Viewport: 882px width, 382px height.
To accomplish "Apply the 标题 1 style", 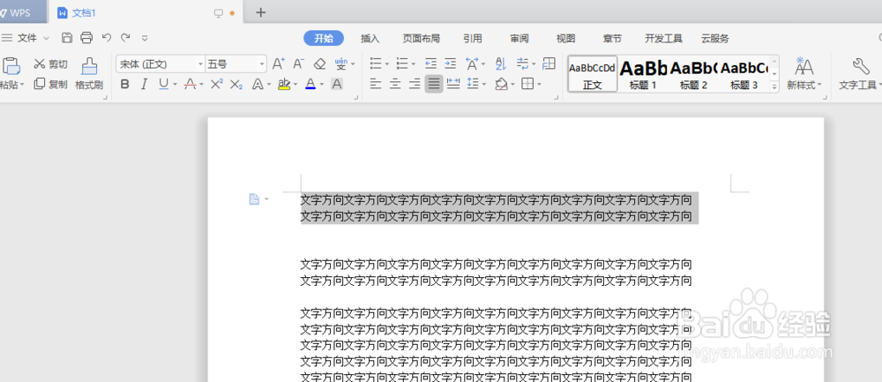I will [643, 74].
